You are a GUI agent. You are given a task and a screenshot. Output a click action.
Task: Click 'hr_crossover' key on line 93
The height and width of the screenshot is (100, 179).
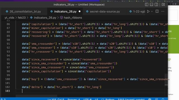(x=42, y=52)
